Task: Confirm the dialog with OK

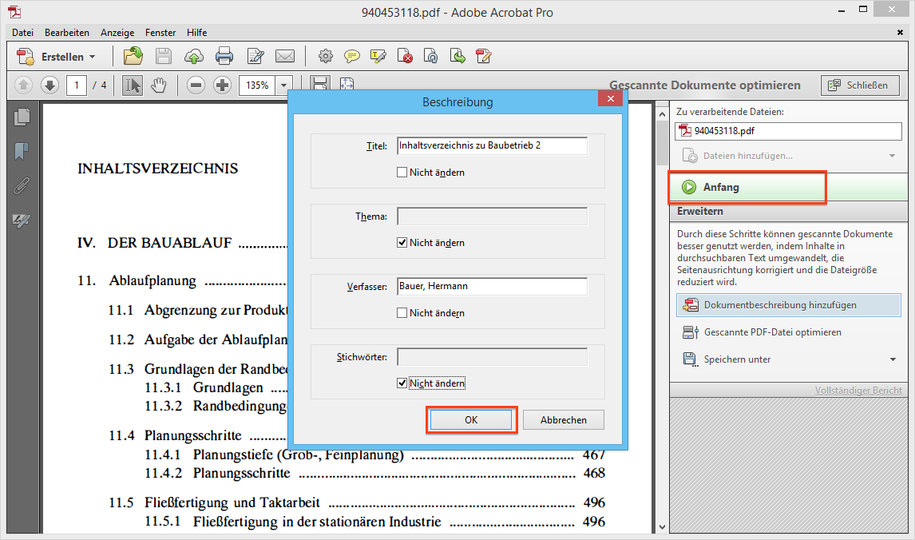Action: (x=471, y=420)
